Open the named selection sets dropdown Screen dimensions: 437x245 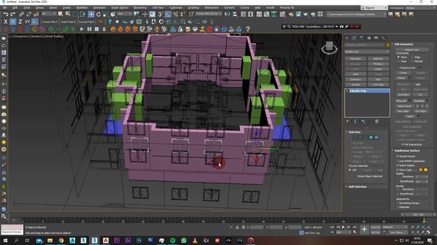pyautogui.click(x=208, y=14)
